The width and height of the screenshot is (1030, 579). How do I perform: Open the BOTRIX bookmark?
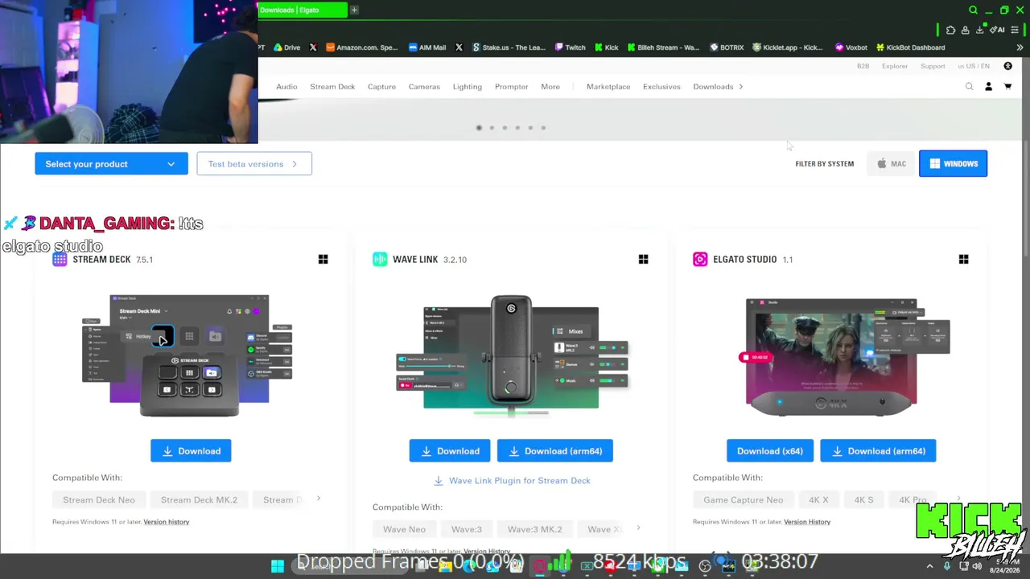point(727,47)
